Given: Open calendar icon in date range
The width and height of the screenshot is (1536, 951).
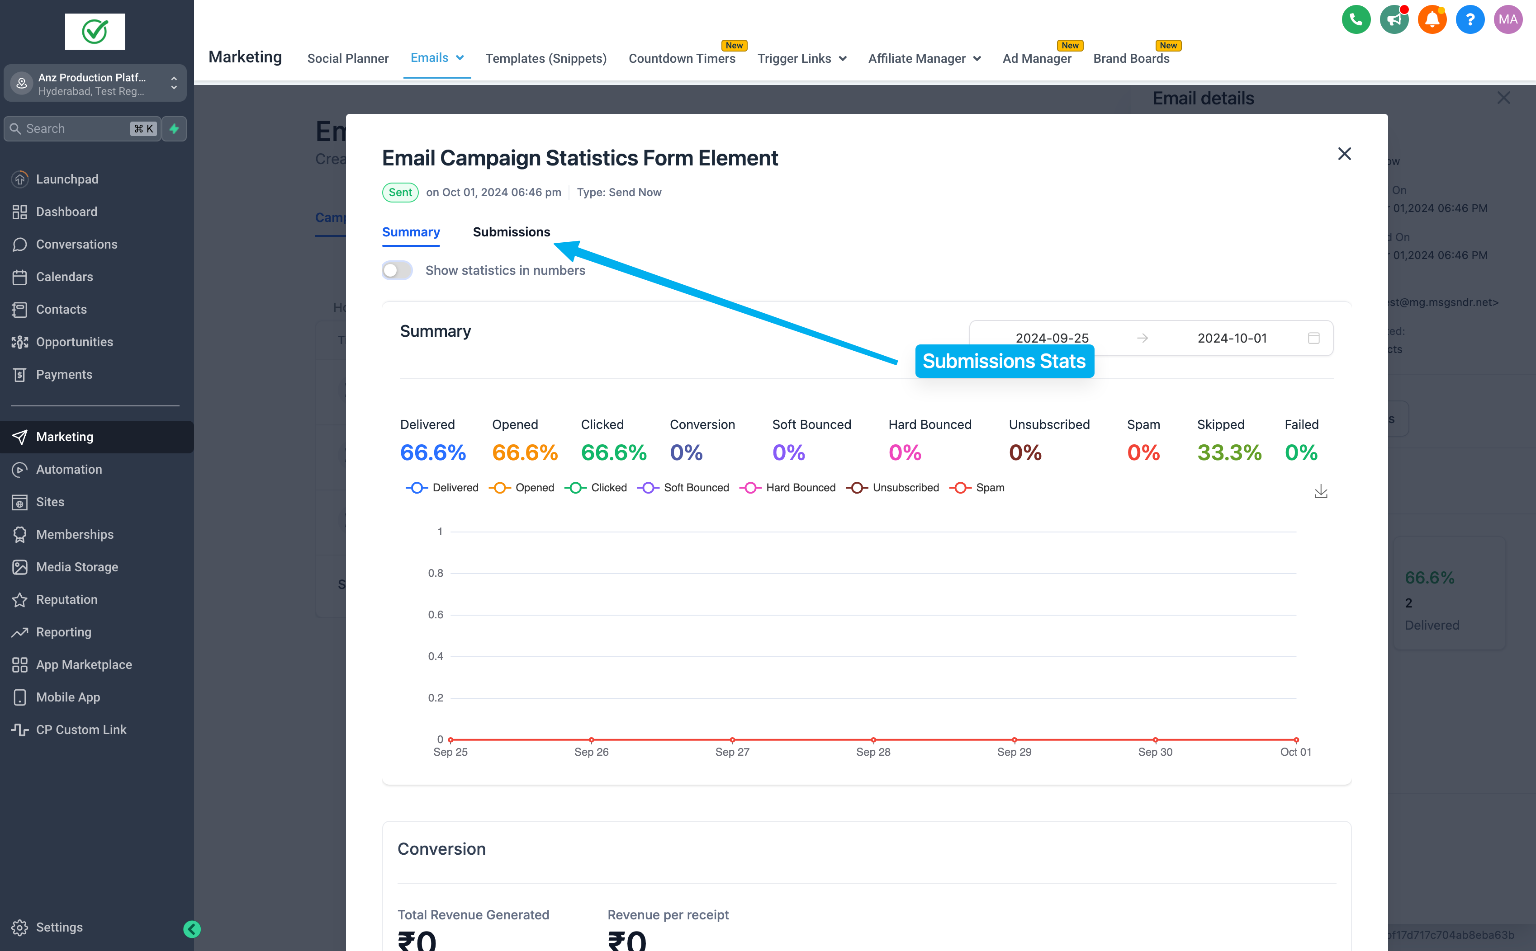Looking at the screenshot, I should coord(1313,338).
